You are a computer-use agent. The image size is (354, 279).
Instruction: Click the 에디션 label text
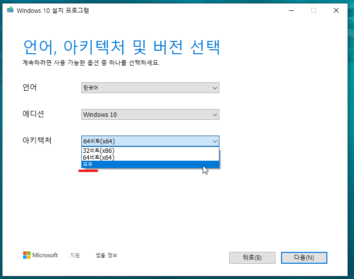point(33,114)
